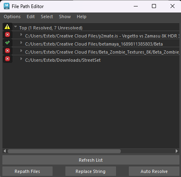Click the Repath Files button
The height and width of the screenshot is (177, 181).
click(x=27, y=171)
